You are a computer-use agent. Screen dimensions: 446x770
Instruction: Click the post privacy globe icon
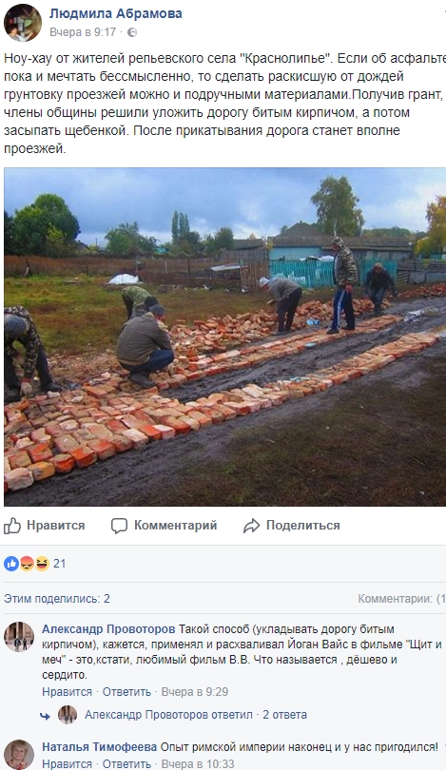click(x=132, y=32)
